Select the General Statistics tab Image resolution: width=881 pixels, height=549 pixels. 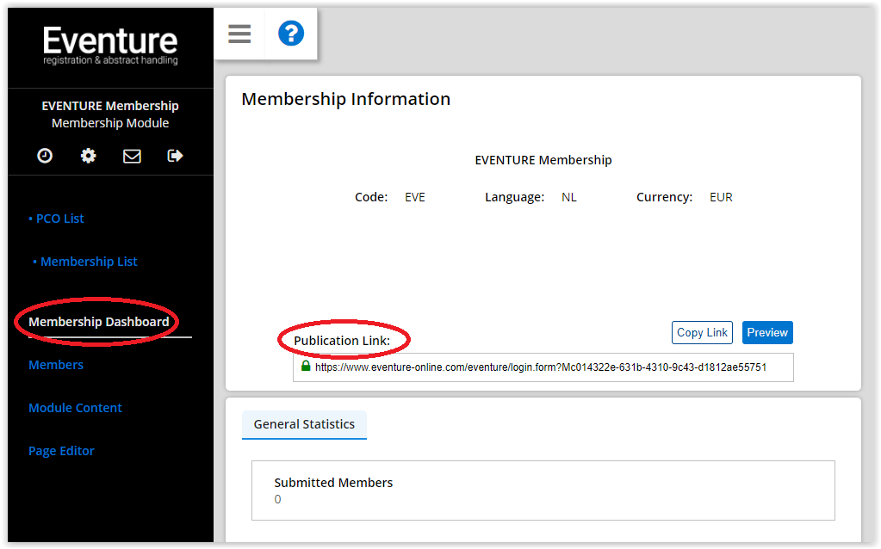[305, 424]
